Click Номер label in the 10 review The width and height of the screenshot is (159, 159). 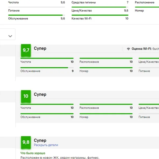[x=84, y=117]
